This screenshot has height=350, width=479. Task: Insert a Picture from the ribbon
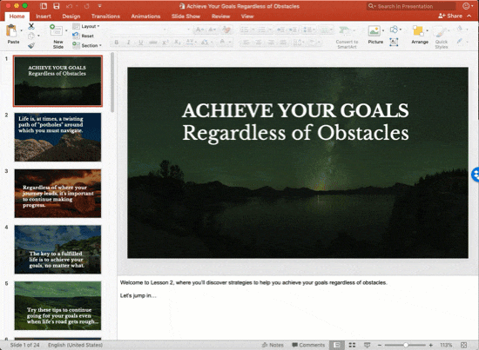click(x=374, y=31)
